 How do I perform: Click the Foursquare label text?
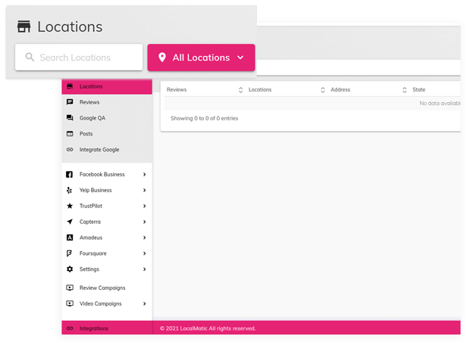[x=93, y=253]
